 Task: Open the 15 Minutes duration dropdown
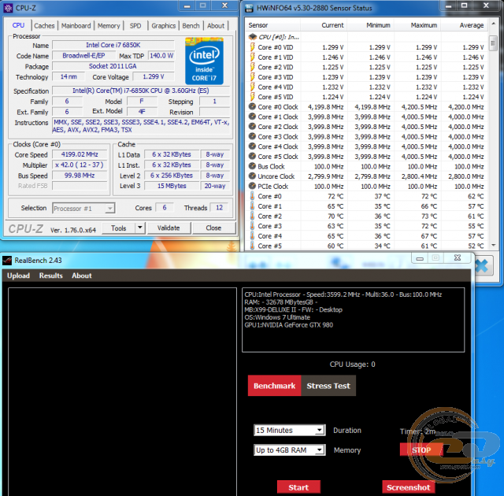pos(319,430)
